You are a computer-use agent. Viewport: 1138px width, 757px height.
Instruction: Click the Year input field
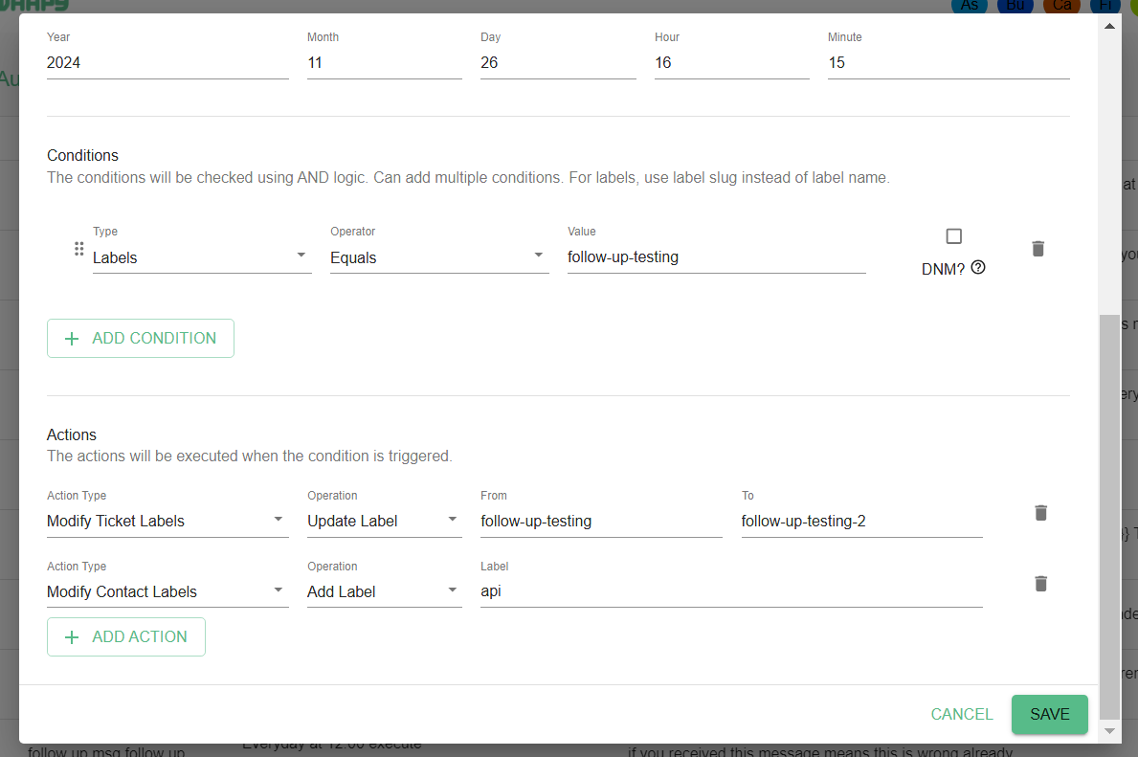coord(167,62)
